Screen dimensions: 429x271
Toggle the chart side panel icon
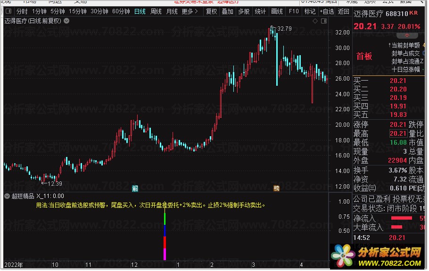(x=324, y=21)
